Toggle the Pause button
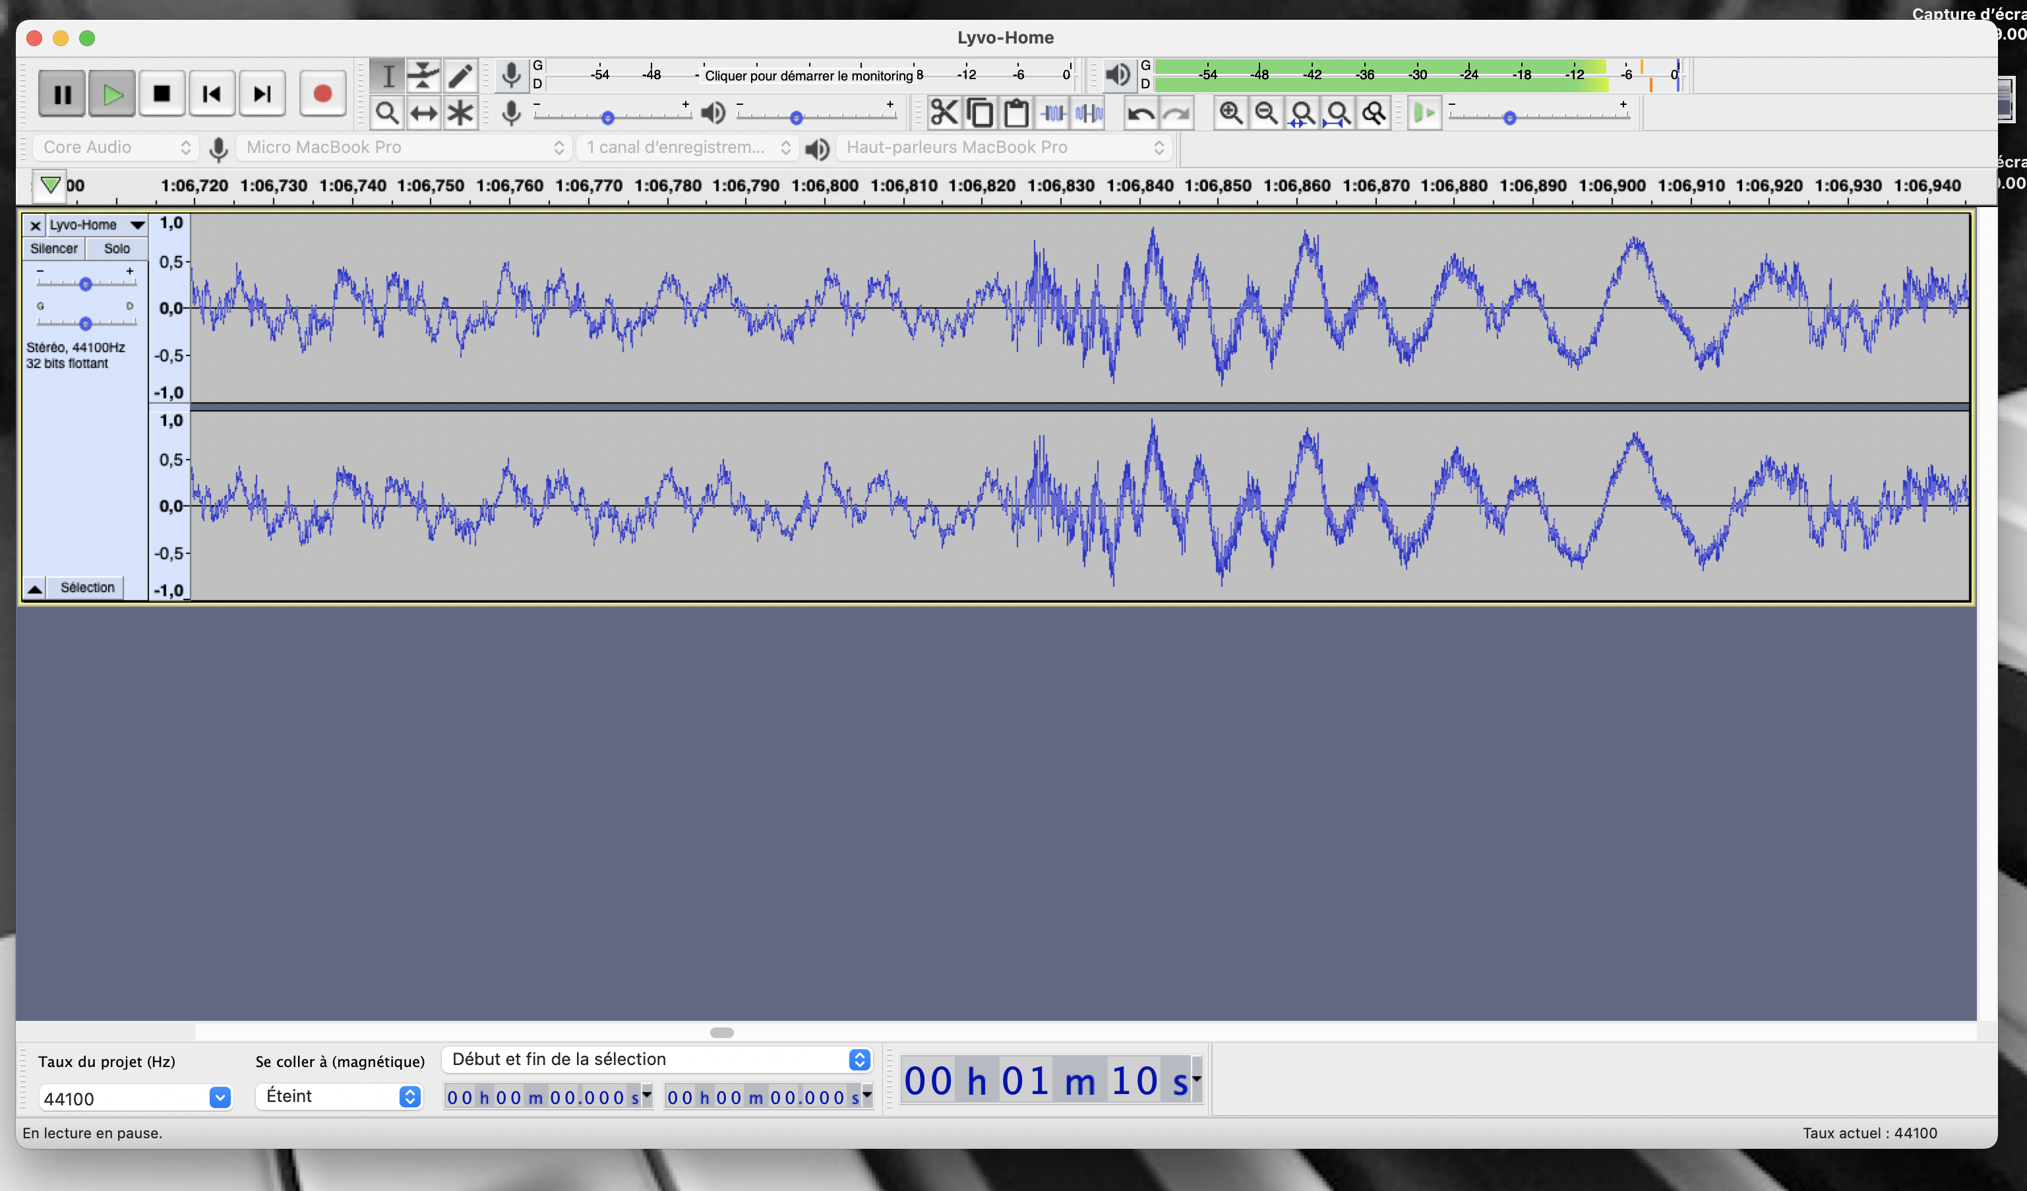The image size is (2027, 1191). (62, 94)
